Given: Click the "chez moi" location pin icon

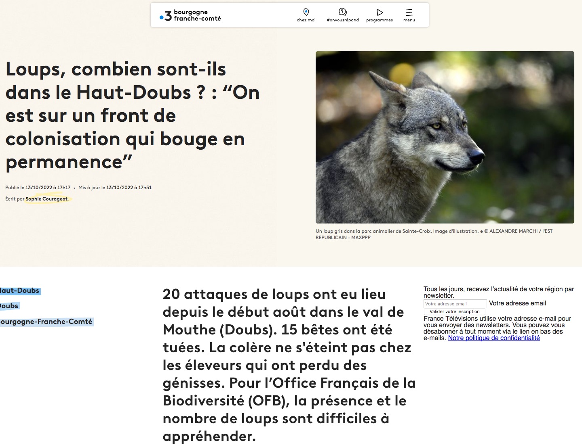Looking at the screenshot, I should coord(306,12).
